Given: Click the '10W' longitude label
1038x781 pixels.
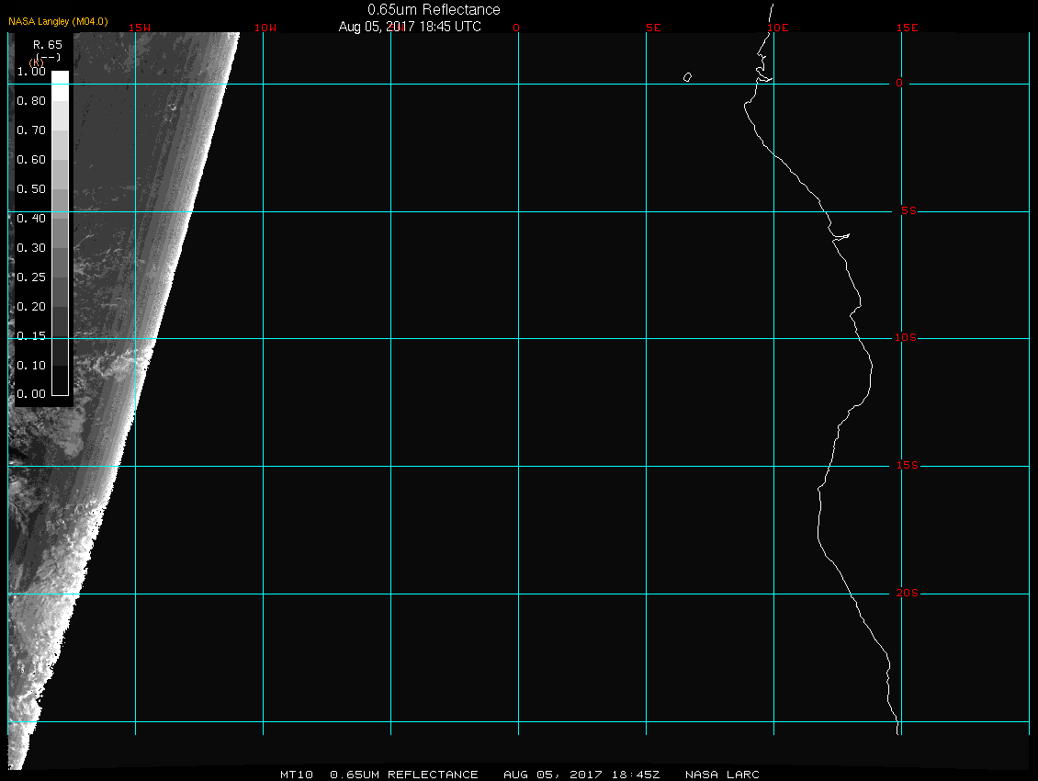Looking at the screenshot, I should point(265,28).
